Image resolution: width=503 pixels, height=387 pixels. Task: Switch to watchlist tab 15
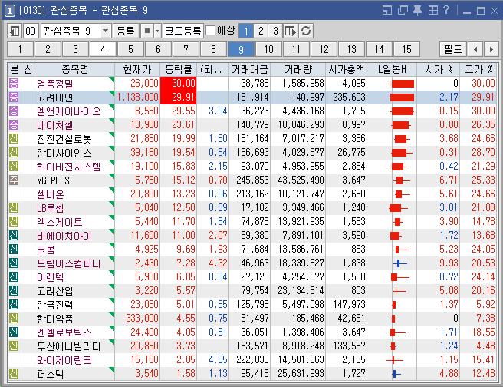406,49
